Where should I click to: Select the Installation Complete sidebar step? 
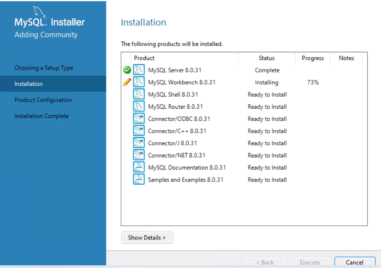click(x=41, y=116)
